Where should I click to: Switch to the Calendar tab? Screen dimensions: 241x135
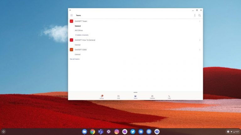(x=152, y=97)
